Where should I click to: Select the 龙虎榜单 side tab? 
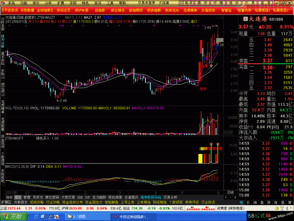coord(3,107)
